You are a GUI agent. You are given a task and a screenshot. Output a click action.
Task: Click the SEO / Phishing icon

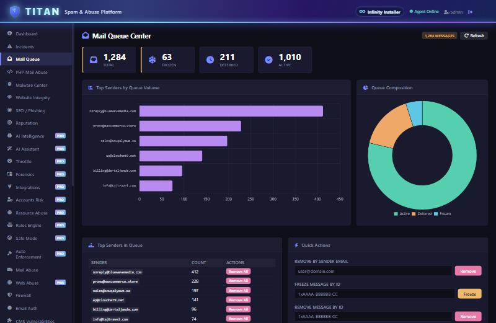(x=9, y=110)
